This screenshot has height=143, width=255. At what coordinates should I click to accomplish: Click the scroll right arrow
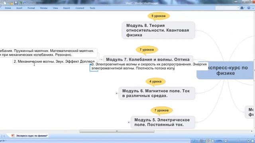pyautogui.click(x=252, y=131)
